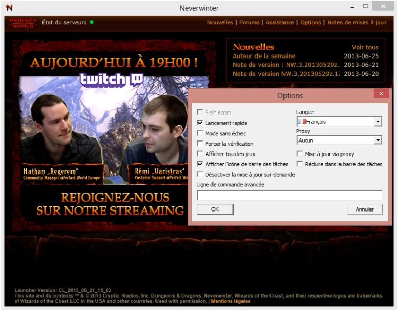398x310 pixels.
Task: Open the Proxy dropdown arrow
Action: point(378,140)
